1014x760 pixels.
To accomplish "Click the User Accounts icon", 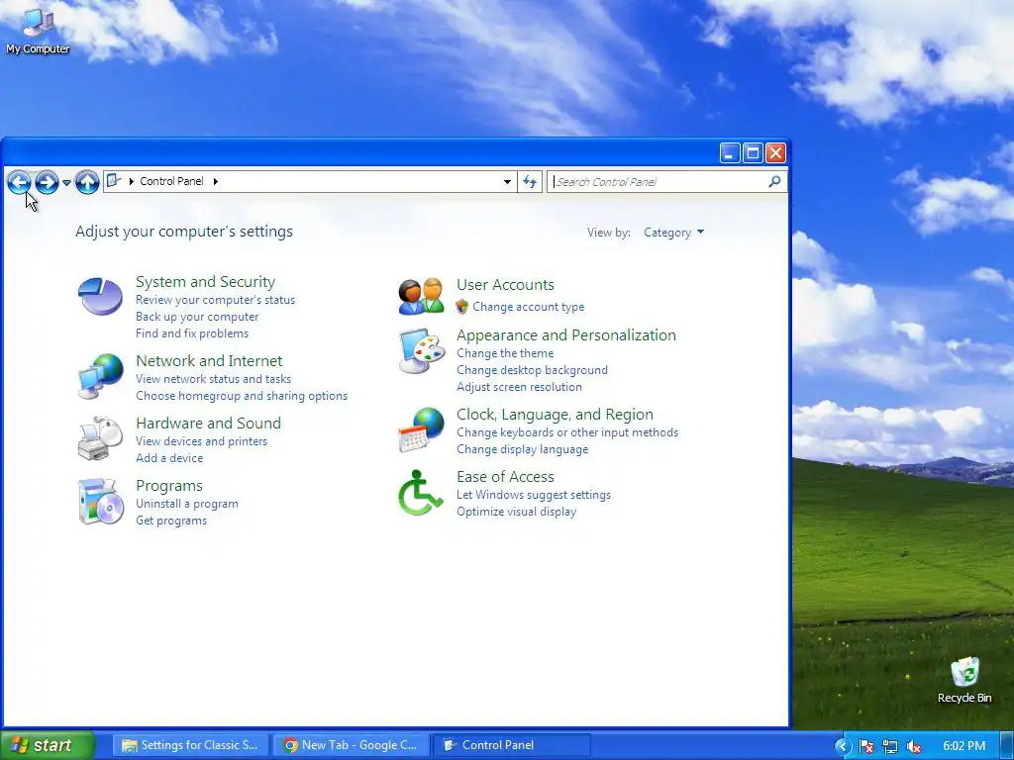I will tap(421, 297).
